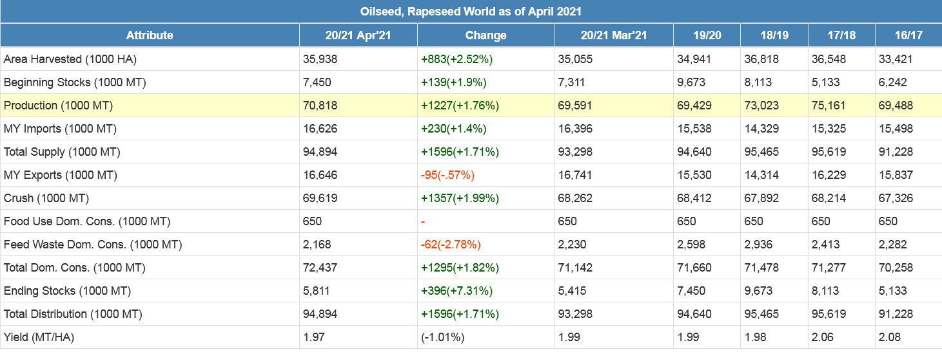
Task: Click the Ending Stocks change +396(+7.31%)
Action: pos(456,291)
